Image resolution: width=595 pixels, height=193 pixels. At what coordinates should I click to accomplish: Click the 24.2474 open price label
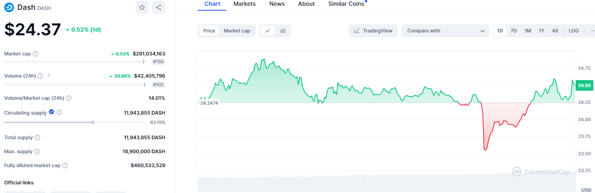[x=209, y=103]
